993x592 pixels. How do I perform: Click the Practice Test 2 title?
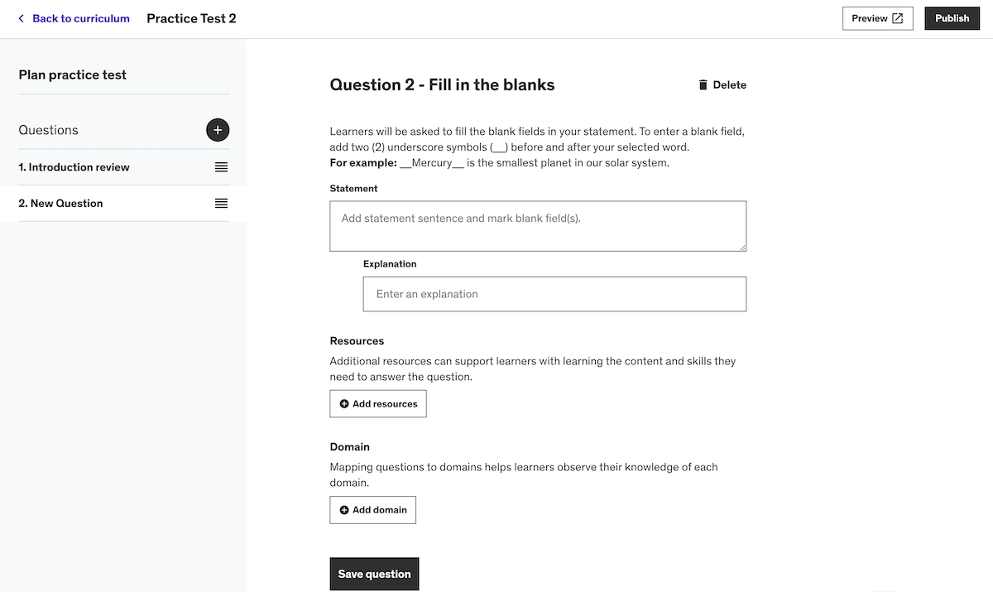click(x=191, y=18)
